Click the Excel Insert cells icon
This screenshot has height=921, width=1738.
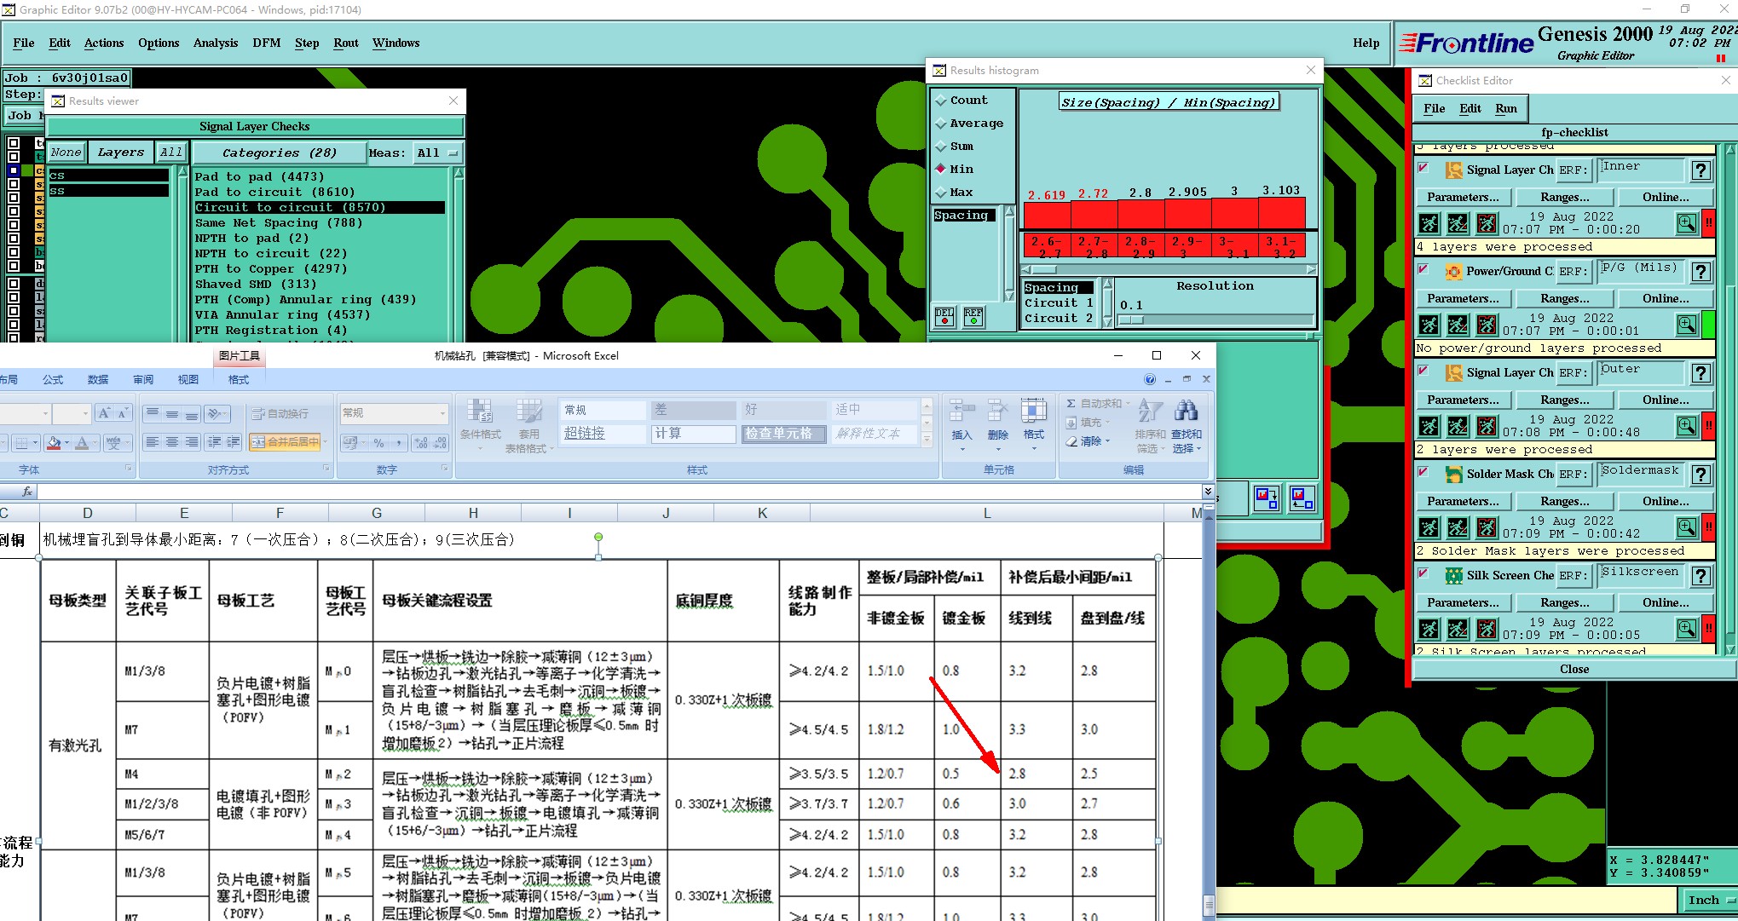(x=961, y=412)
